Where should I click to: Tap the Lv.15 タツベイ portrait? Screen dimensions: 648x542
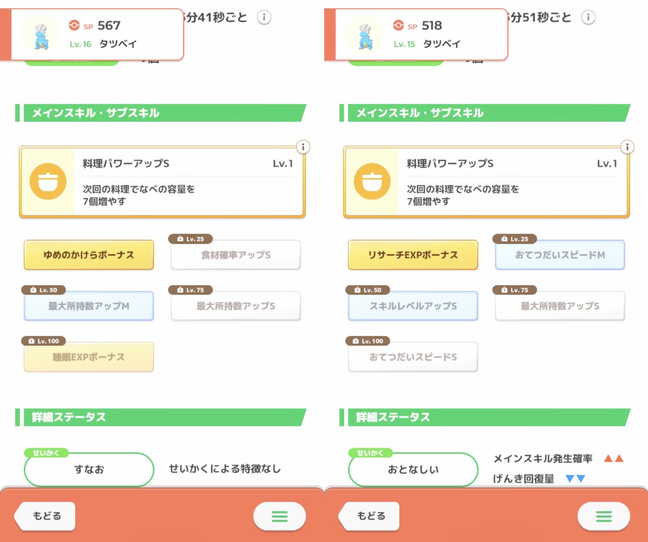click(x=365, y=35)
